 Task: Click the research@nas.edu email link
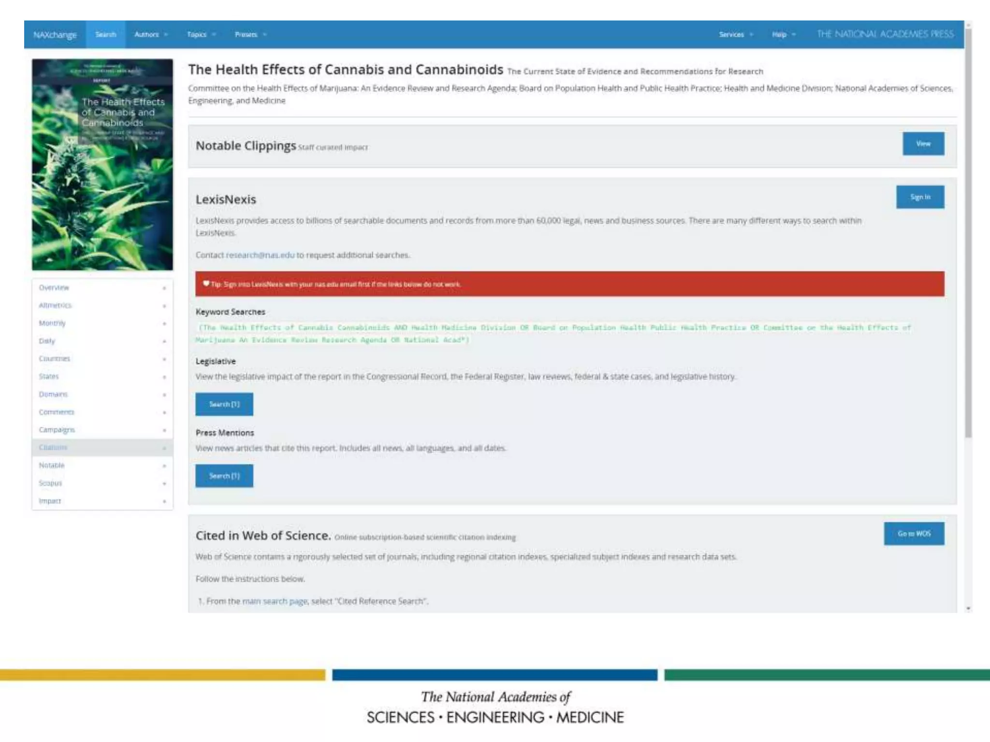coord(260,255)
